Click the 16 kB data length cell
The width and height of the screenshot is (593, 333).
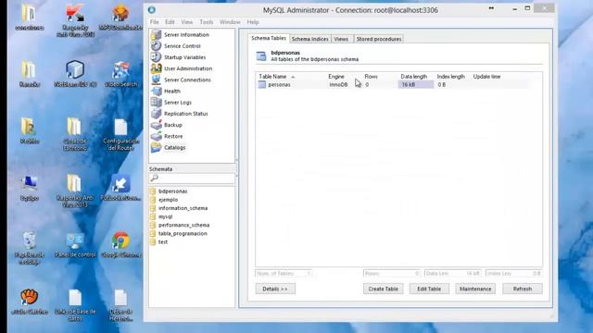pyautogui.click(x=416, y=85)
